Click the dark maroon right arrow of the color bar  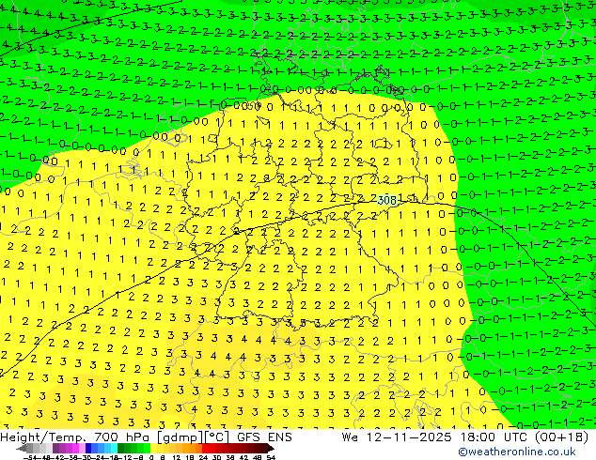click(270, 448)
